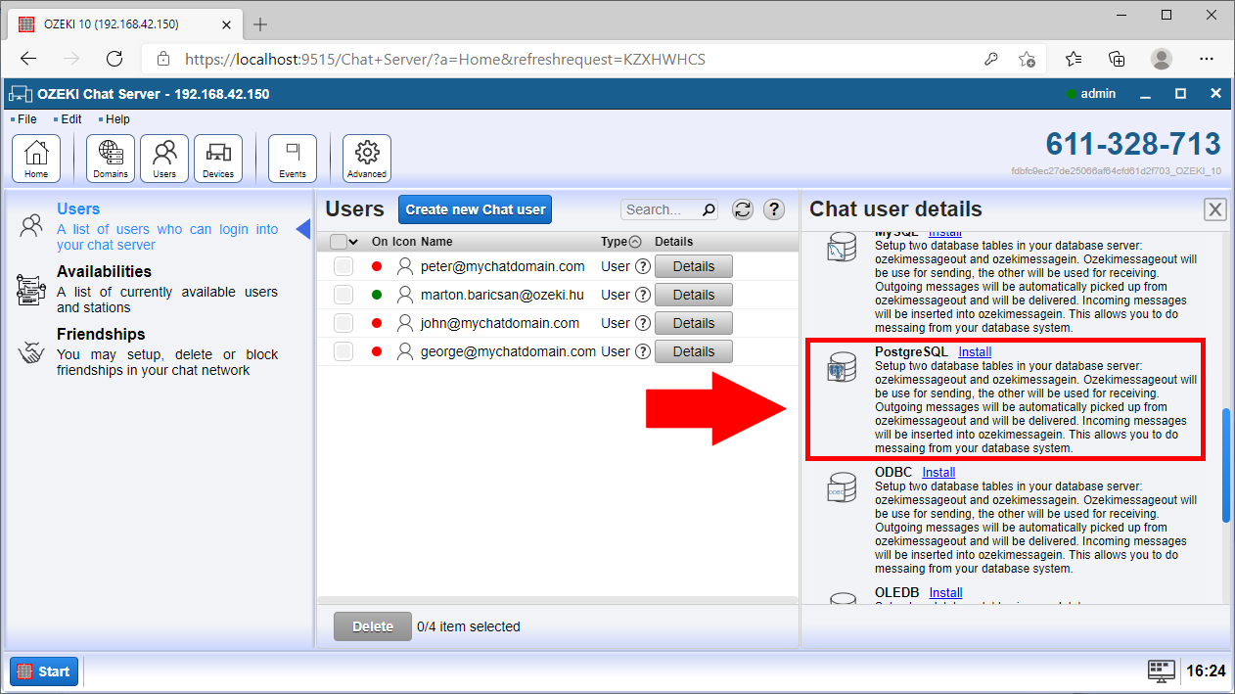Refresh the Users list
Viewport: 1235px width, 694px height.
point(743,209)
